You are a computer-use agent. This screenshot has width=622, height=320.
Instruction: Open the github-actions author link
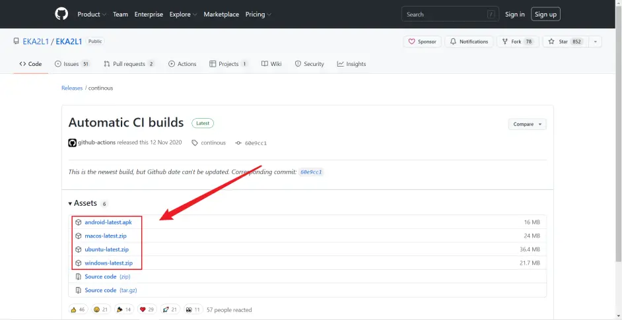(97, 143)
